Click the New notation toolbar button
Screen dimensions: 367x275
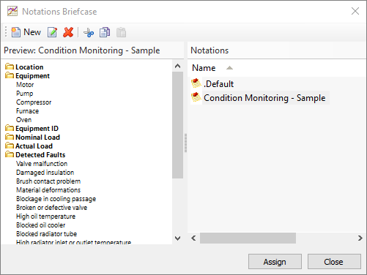tap(26, 32)
